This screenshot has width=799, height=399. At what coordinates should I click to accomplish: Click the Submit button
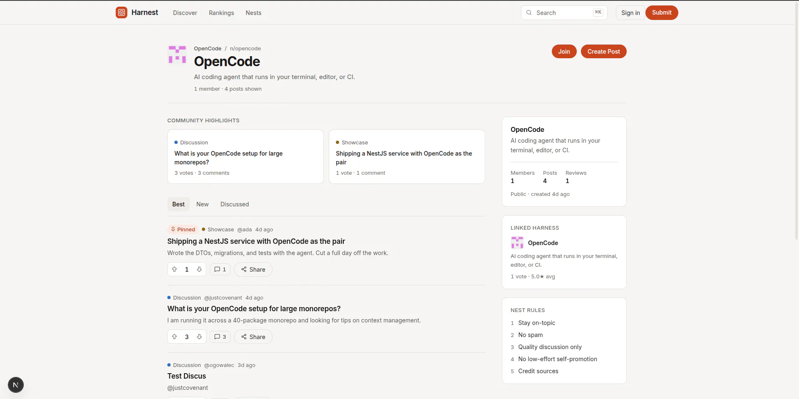(x=662, y=12)
